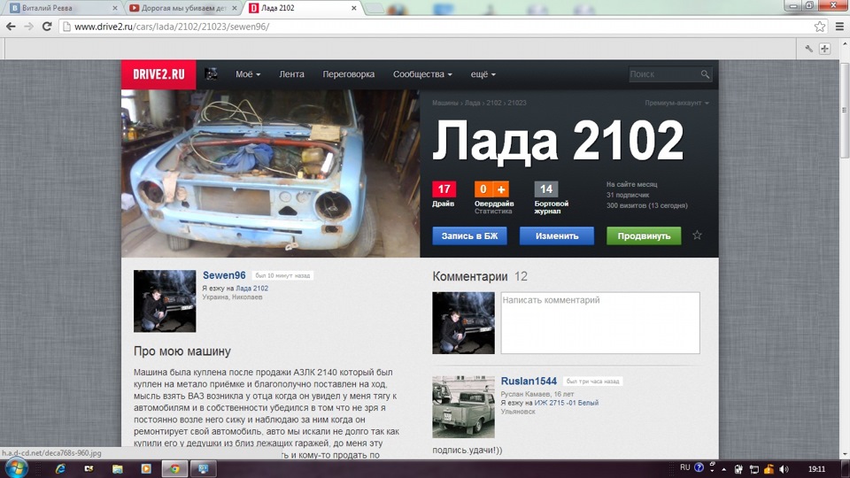
Task: Bookmark the page with the star in the address bar
Action: [820, 26]
